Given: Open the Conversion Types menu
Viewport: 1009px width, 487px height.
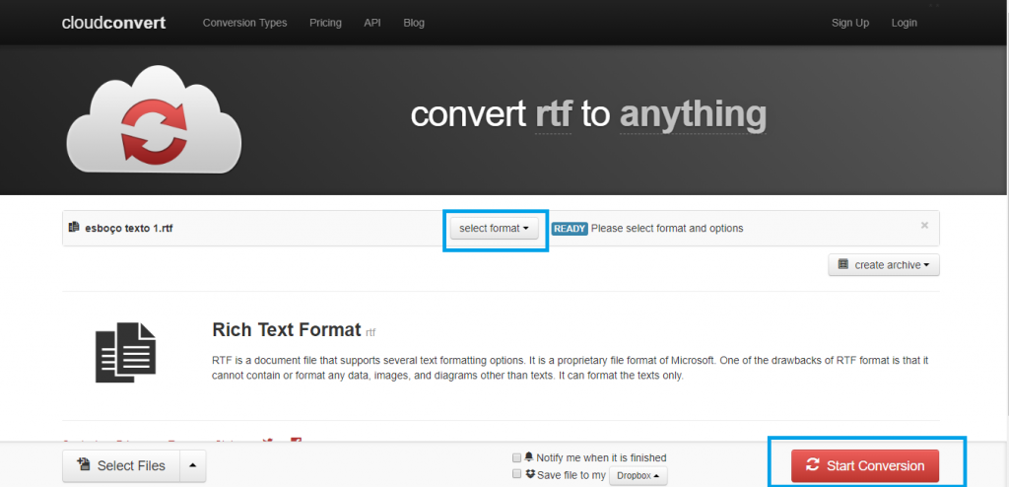Looking at the screenshot, I should (x=244, y=23).
